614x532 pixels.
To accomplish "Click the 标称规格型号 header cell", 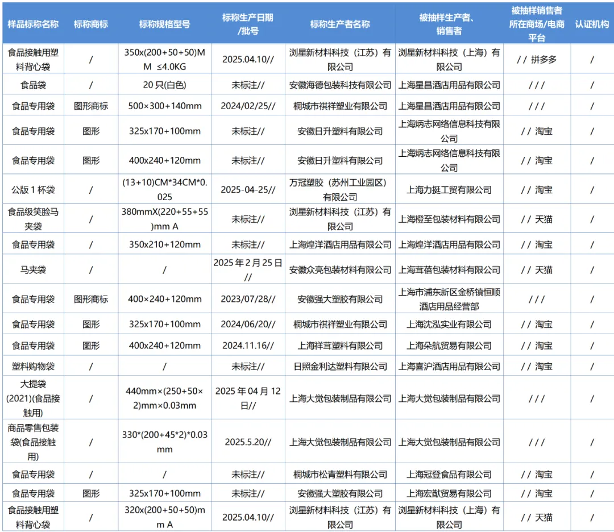I will [x=164, y=24].
